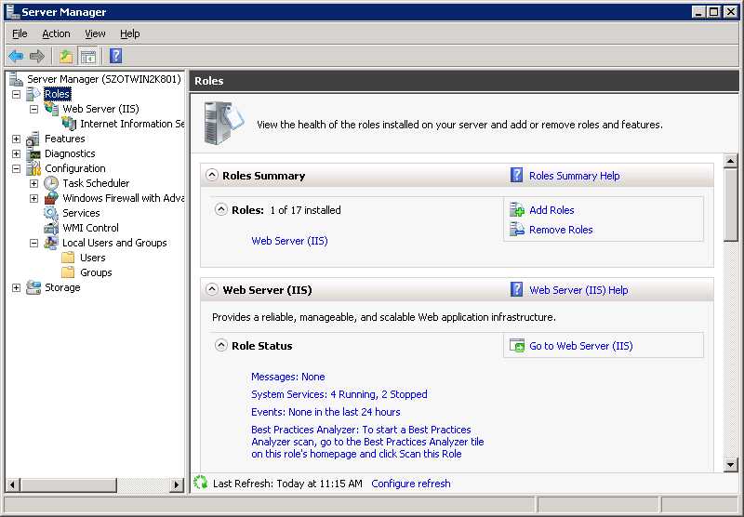Click the Forward arrow in toolbar
Viewport: 744px width, 517px height.
point(37,57)
